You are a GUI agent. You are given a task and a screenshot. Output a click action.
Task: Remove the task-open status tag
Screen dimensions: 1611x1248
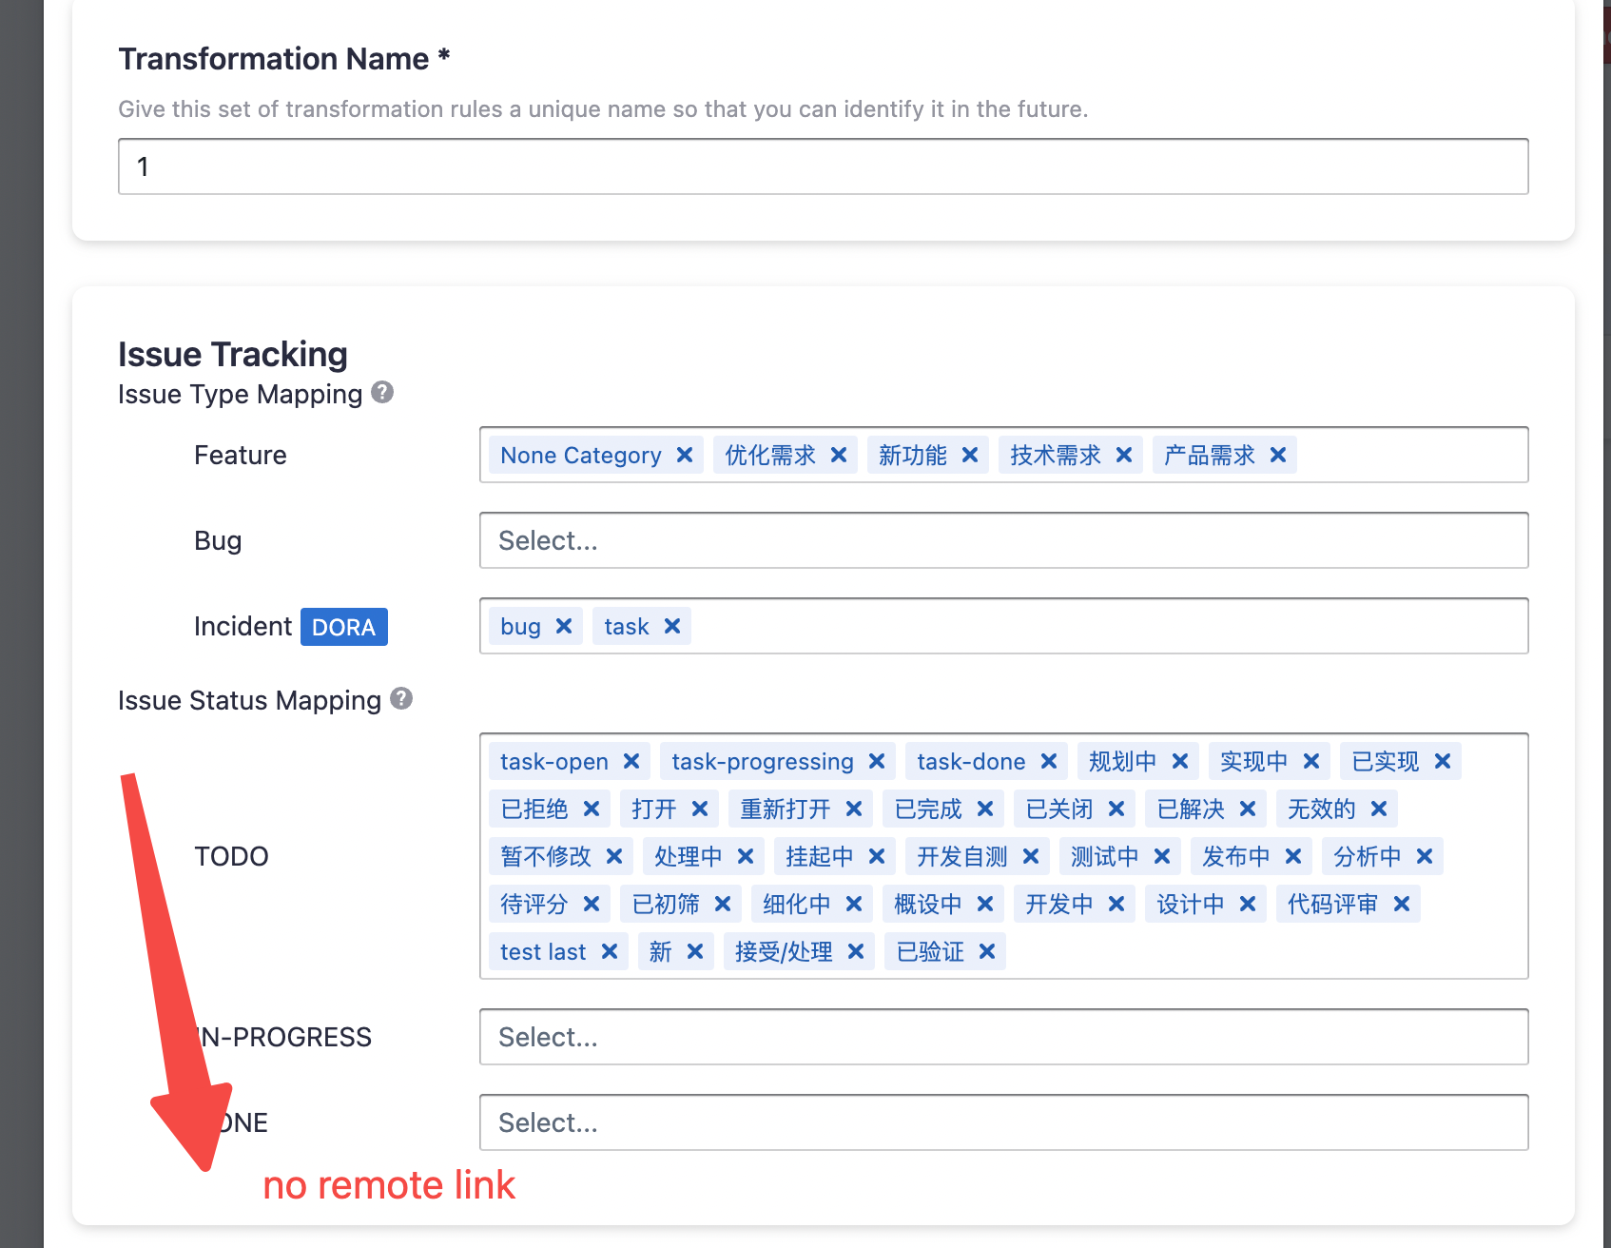[631, 761]
